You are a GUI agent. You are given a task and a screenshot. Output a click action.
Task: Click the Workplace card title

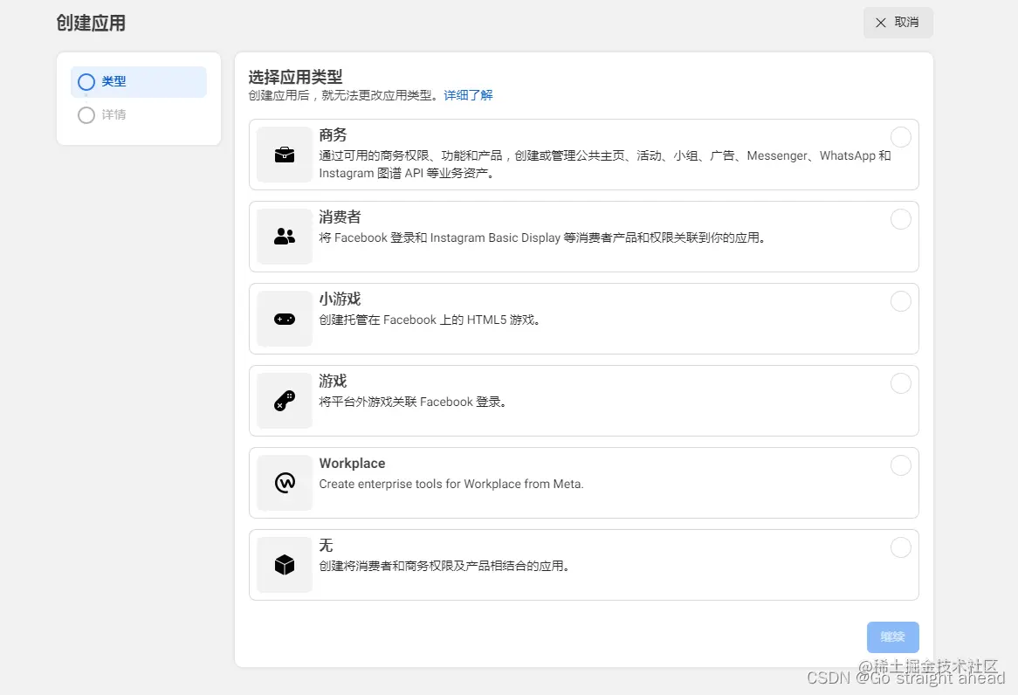[352, 463]
